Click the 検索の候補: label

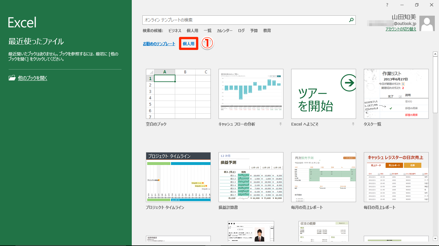tap(153, 31)
